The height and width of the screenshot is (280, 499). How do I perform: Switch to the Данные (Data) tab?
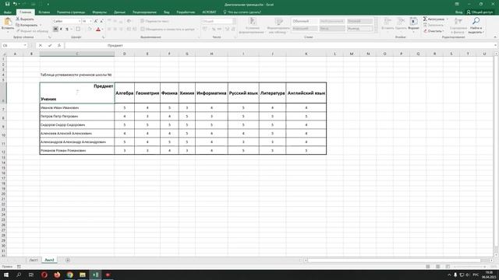pos(119,12)
